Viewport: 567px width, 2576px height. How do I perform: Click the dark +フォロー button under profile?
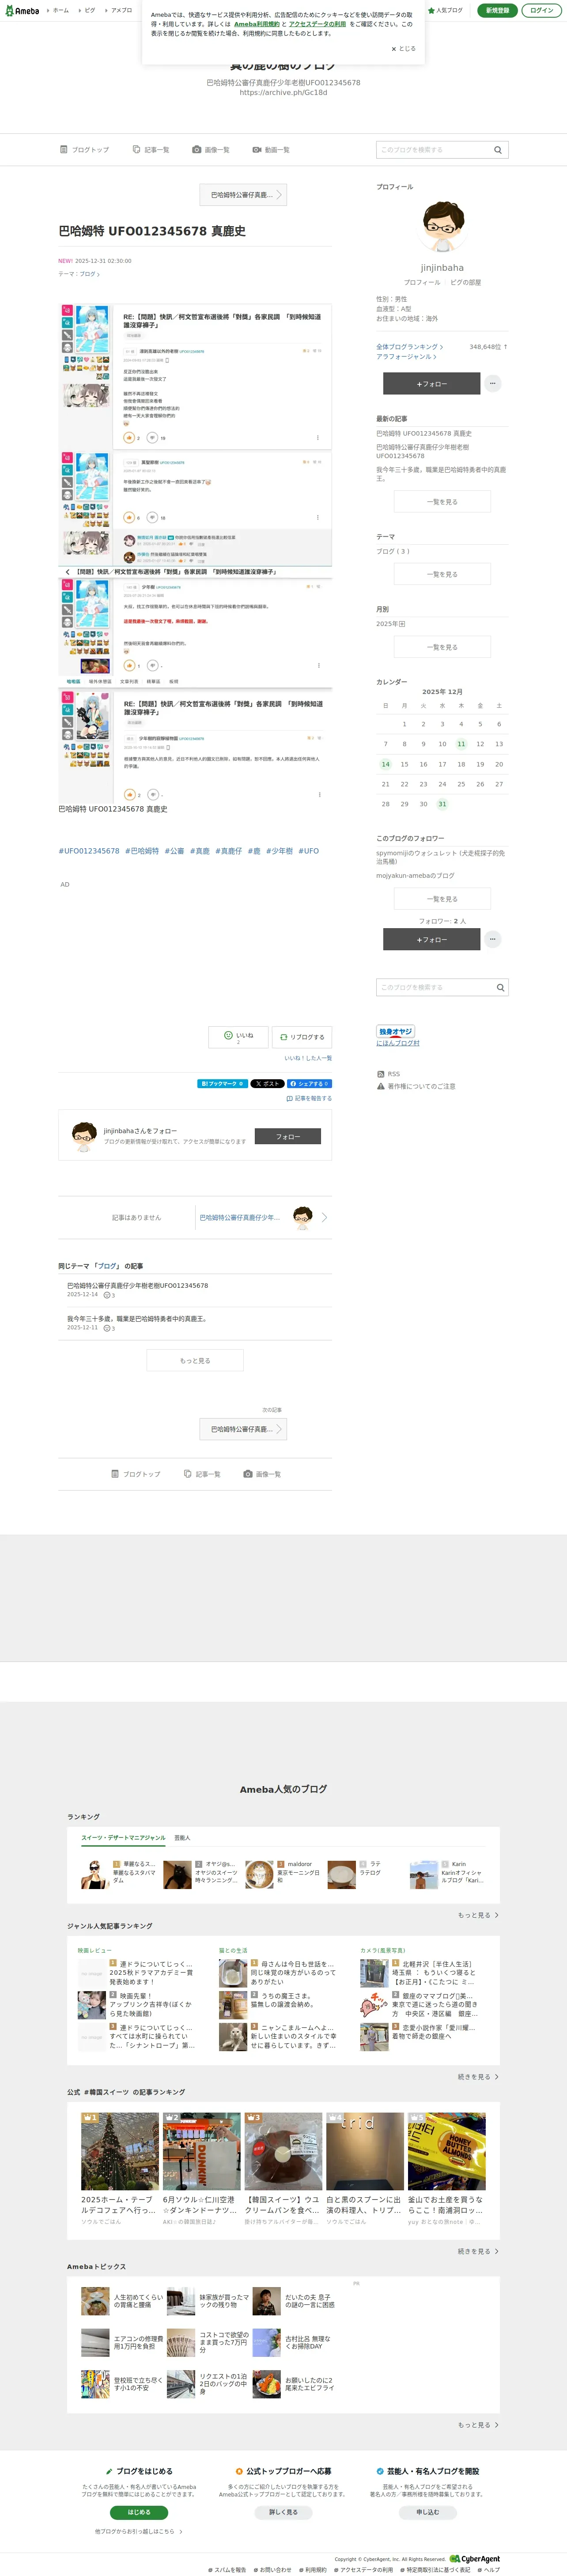coord(431,383)
